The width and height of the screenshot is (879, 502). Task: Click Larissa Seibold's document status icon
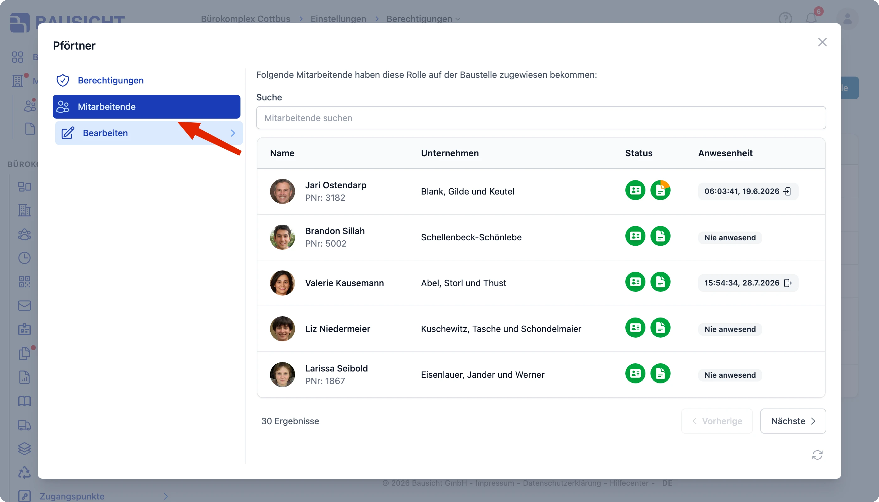coord(660,374)
